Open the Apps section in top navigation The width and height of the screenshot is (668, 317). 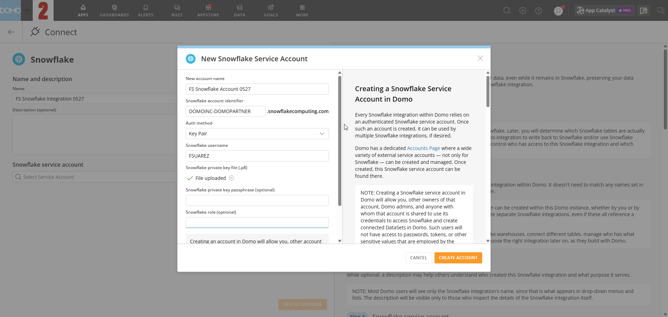pyautogui.click(x=83, y=10)
